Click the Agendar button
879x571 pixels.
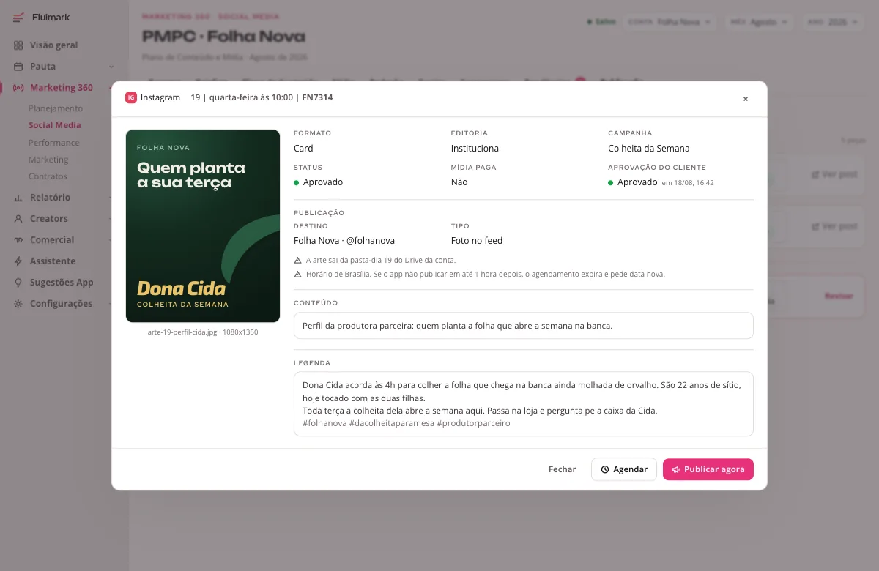pos(624,469)
